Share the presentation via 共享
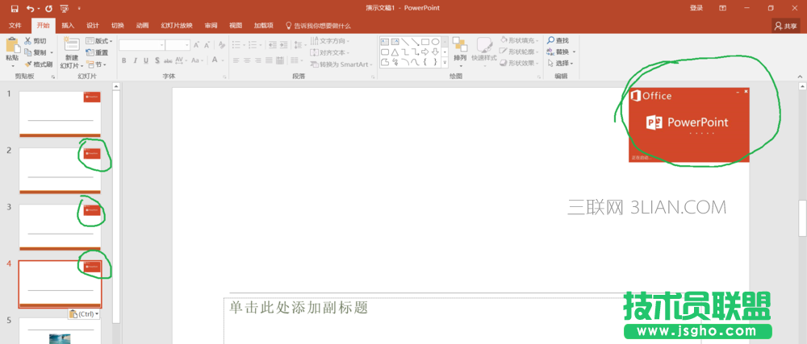The image size is (807, 344). 785,25
